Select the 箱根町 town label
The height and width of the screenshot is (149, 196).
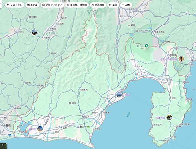[191, 65]
